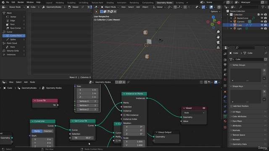Open the File menu
This screenshot has width=269, height=151.
pos(8,3)
